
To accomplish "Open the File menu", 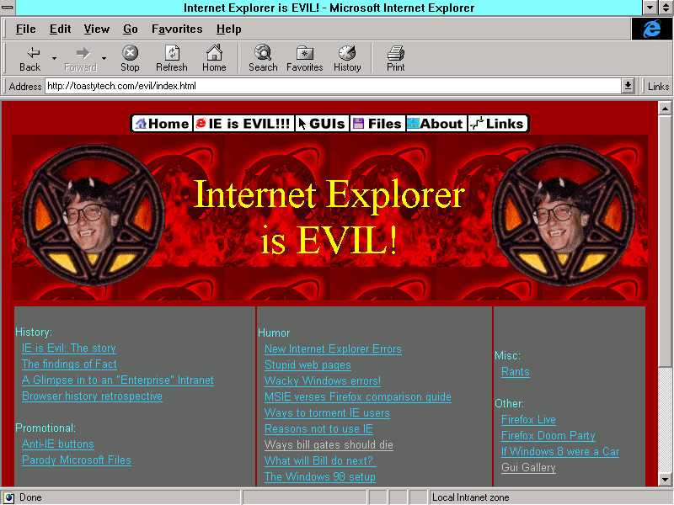I will (26, 29).
